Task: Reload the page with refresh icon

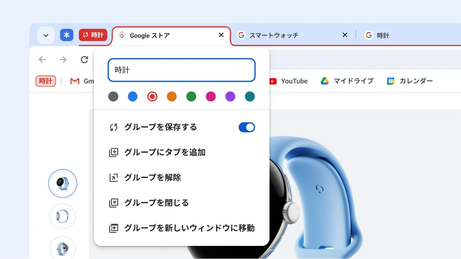Action: pos(84,60)
